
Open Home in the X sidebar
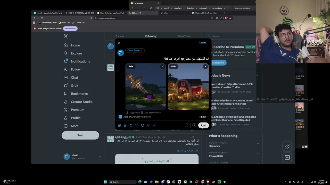click(x=72, y=45)
